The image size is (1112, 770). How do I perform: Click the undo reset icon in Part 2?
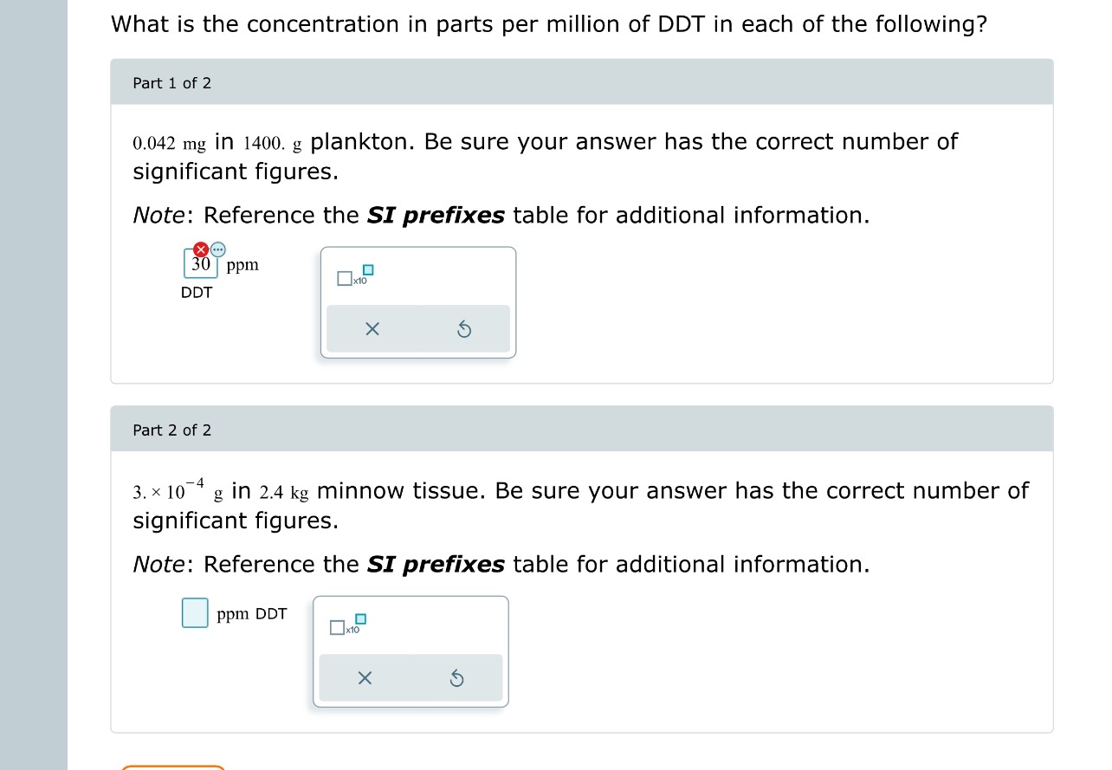[457, 678]
